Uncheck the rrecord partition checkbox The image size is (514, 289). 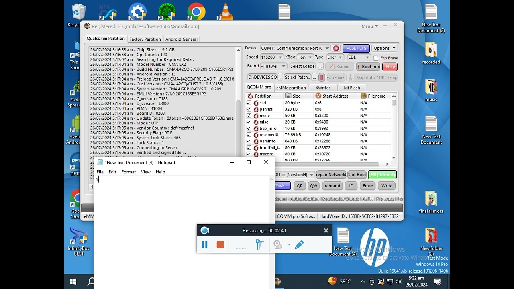point(249,154)
